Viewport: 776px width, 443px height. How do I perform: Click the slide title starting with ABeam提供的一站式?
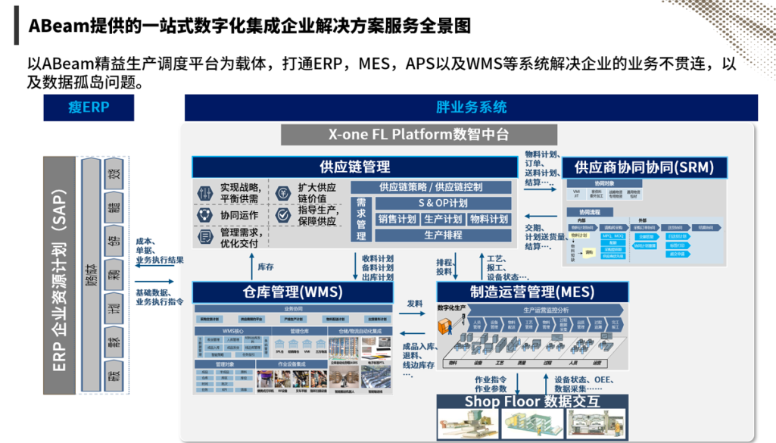pyautogui.click(x=249, y=26)
